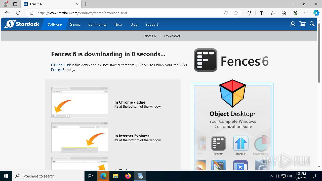Open Copilot sidebar
This screenshot has width=322, height=181.
[x=316, y=13]
